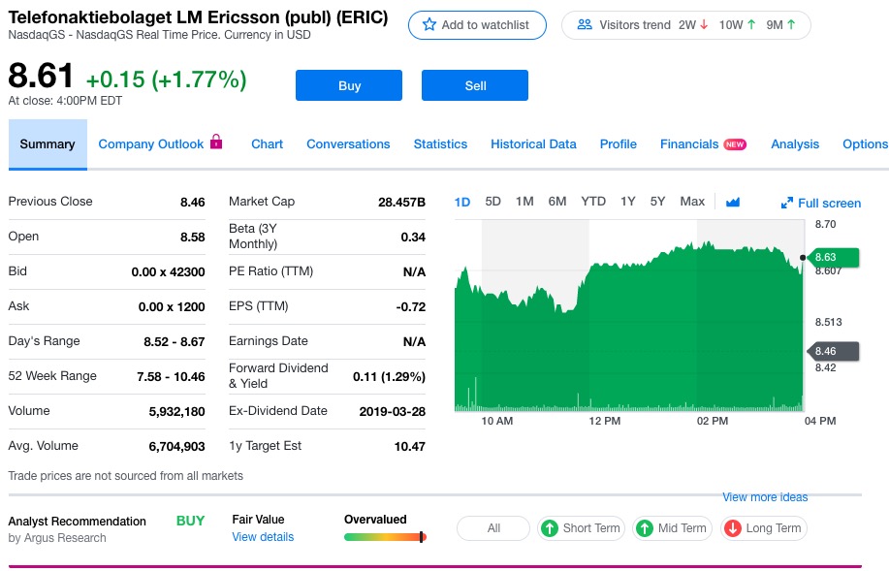This screenshot has height=571, width=889.
Task: Open the Chart tab
Action: pyautogui.click(x=267, y=144)
